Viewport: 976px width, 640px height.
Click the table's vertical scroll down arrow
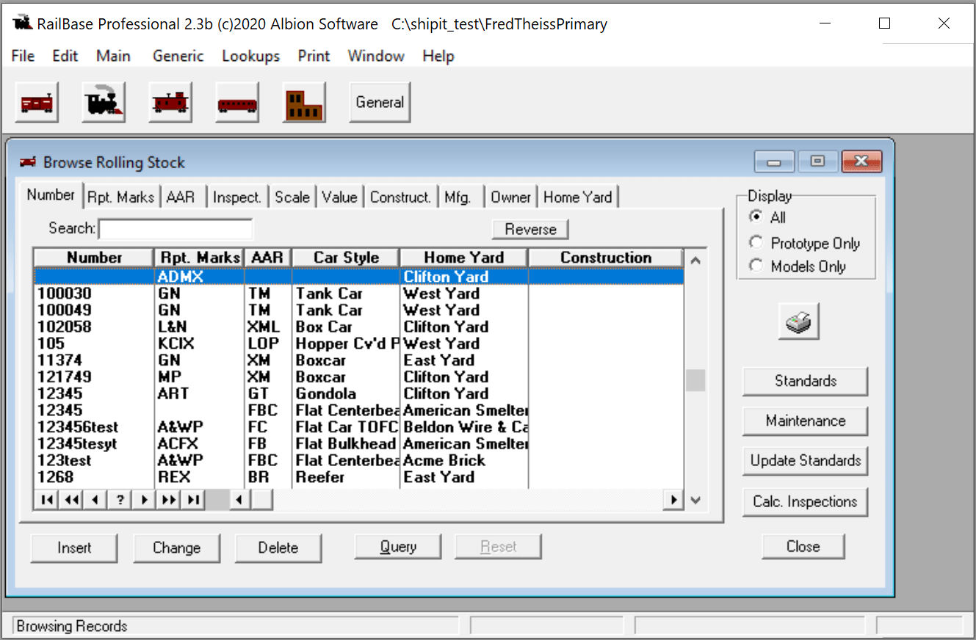click(695, 500)
